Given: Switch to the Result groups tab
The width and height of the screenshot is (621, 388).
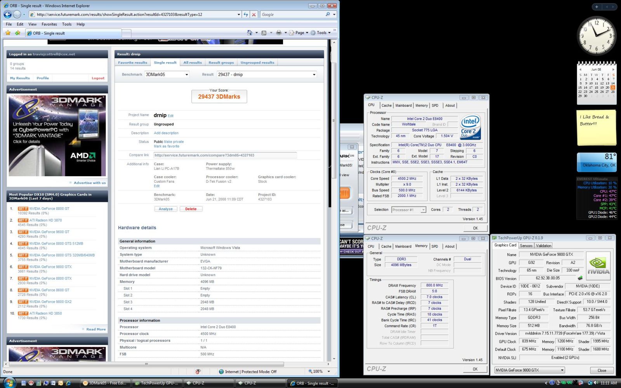Looking at the screenshot, I should pyautogui.click(x=221, y=62).
